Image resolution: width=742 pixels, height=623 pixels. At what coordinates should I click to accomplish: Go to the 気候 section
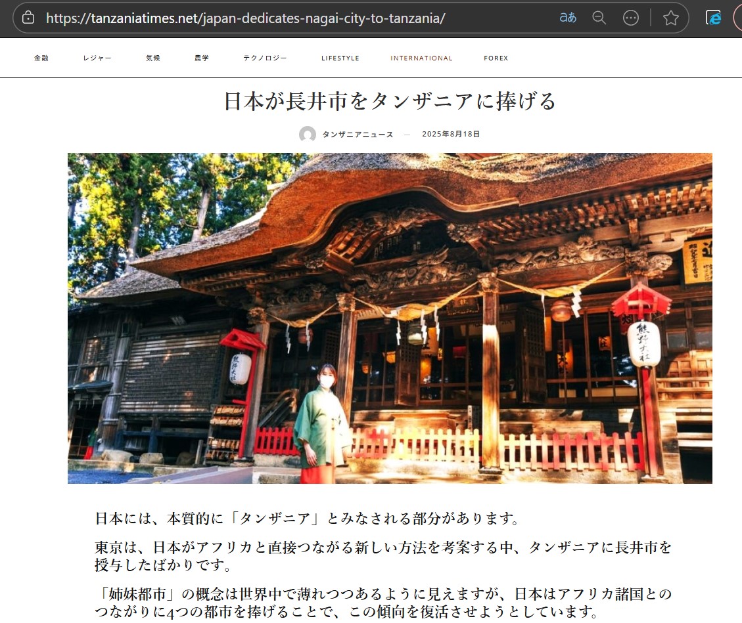point(153,58)
